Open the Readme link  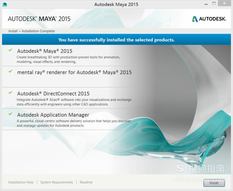point(86,182)
